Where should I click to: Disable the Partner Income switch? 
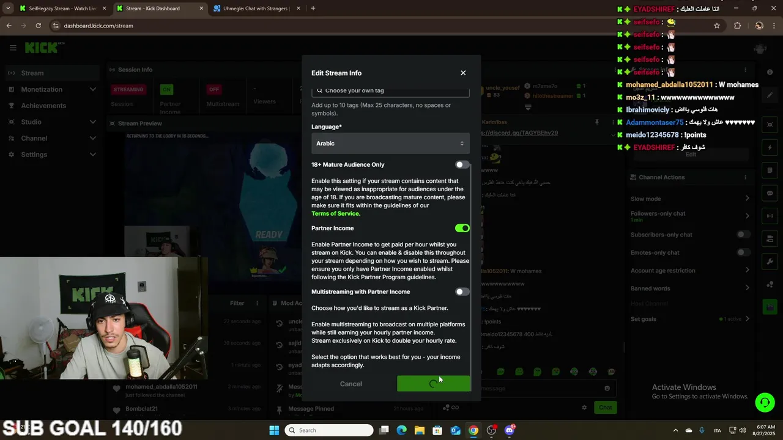(462, 228)
